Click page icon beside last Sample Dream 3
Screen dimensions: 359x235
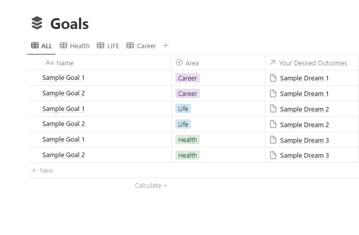pyautogui.click(x=273, y=155)
